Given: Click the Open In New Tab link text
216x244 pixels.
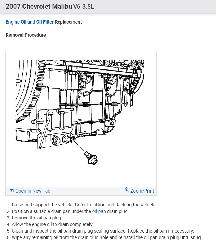Looking at the screenshot, I should (x=33, y=191).
